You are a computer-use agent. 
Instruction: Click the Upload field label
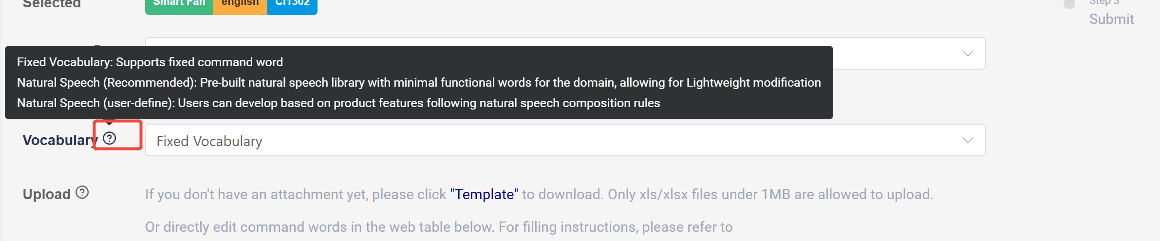[47, 194]
